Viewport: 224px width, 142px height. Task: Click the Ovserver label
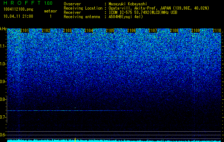[x=72, y=4]
